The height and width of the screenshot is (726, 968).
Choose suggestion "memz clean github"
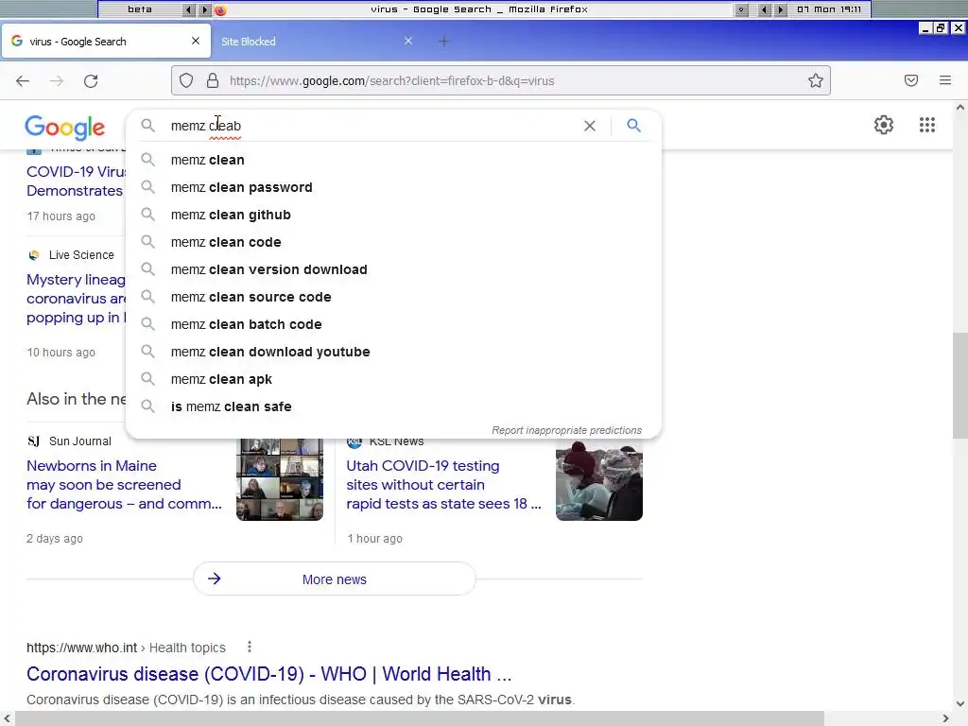(x=393, y=215)
